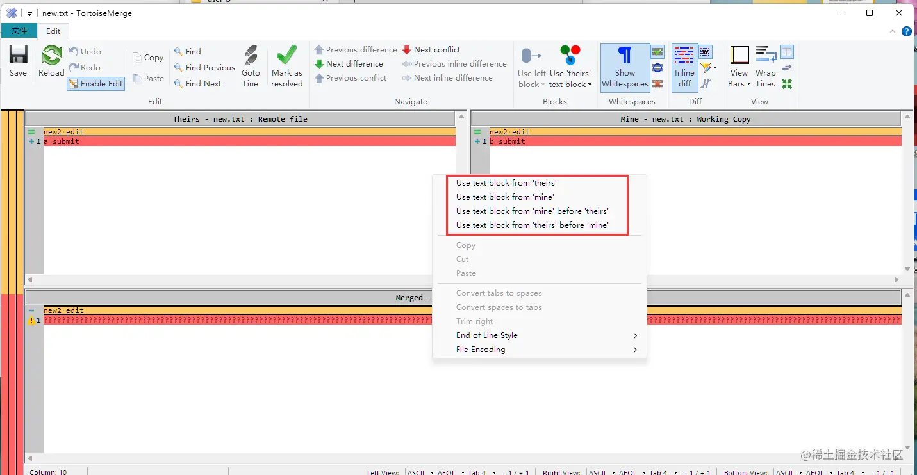Screen dimensions: 917x475
Task: Expand the Use left block dropdown arrow
Action: (x=543, y=85)
